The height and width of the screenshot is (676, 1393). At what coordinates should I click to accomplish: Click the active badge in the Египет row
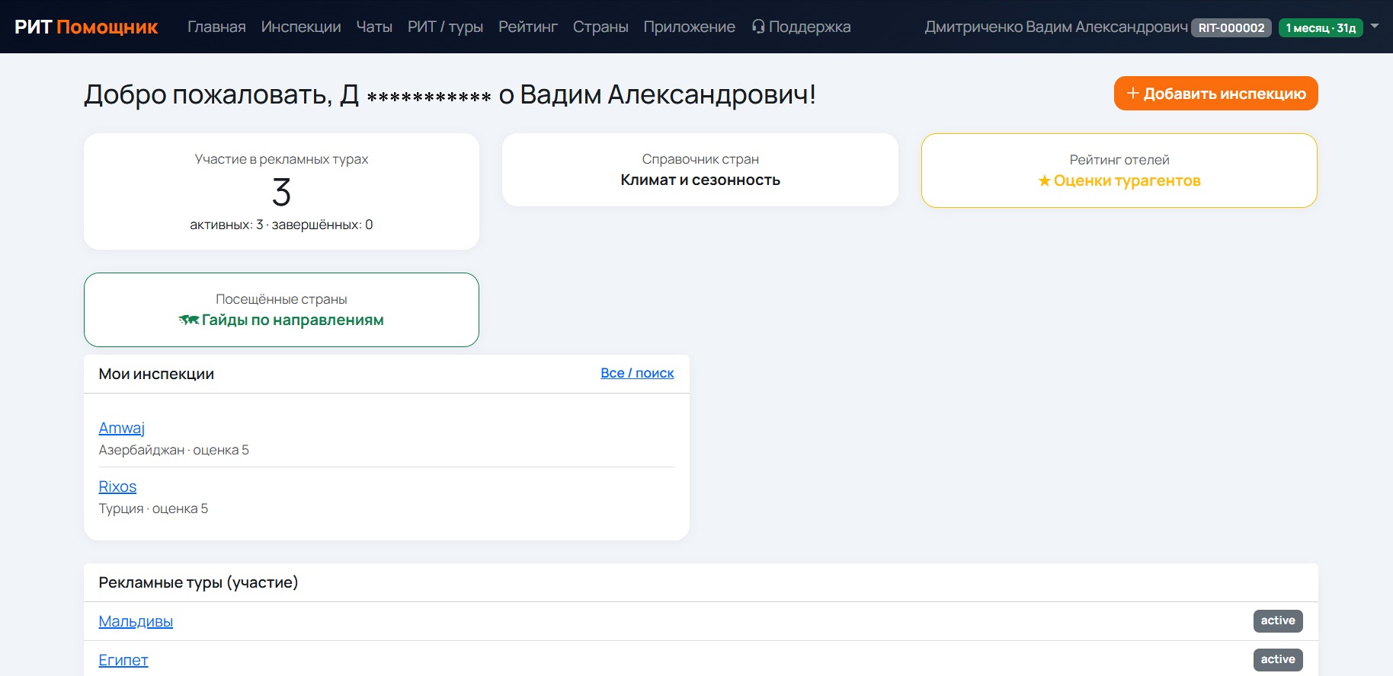coord(1278,659)
